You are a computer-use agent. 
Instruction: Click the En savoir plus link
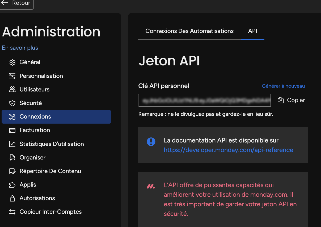tap(20, 48)
